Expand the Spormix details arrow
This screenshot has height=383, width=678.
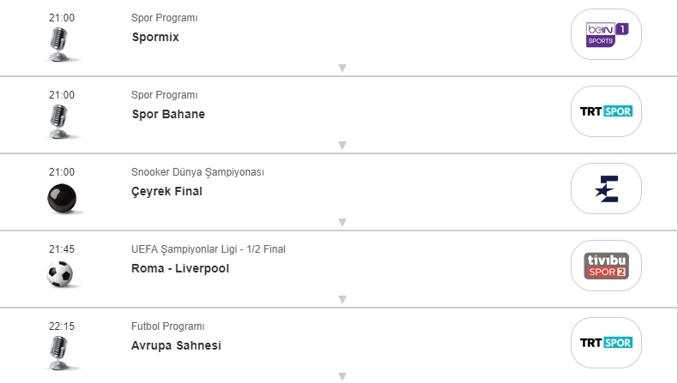click(x=342, y=69)
